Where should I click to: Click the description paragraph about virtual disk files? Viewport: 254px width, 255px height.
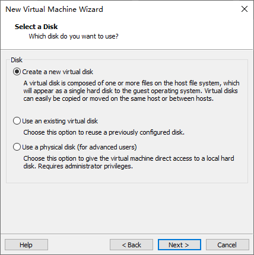pyautogui.click(x=131, y=91)
